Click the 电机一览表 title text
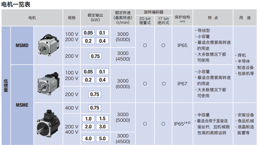Screen dimensions: 258x145 (x=16, y=4)
